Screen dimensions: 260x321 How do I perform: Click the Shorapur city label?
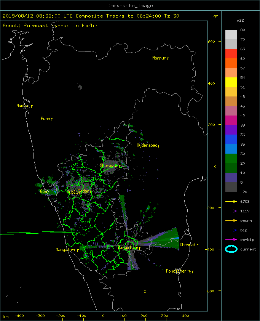[x=110, y=165]
